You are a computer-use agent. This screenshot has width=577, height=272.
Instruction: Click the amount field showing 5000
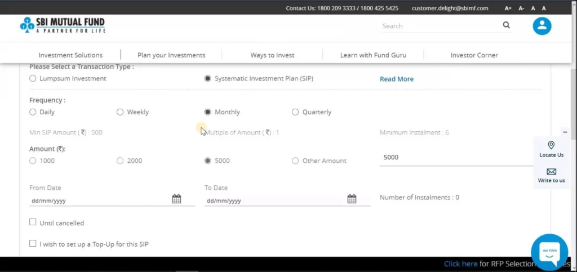pyautogui.click(x=456, y=158)
